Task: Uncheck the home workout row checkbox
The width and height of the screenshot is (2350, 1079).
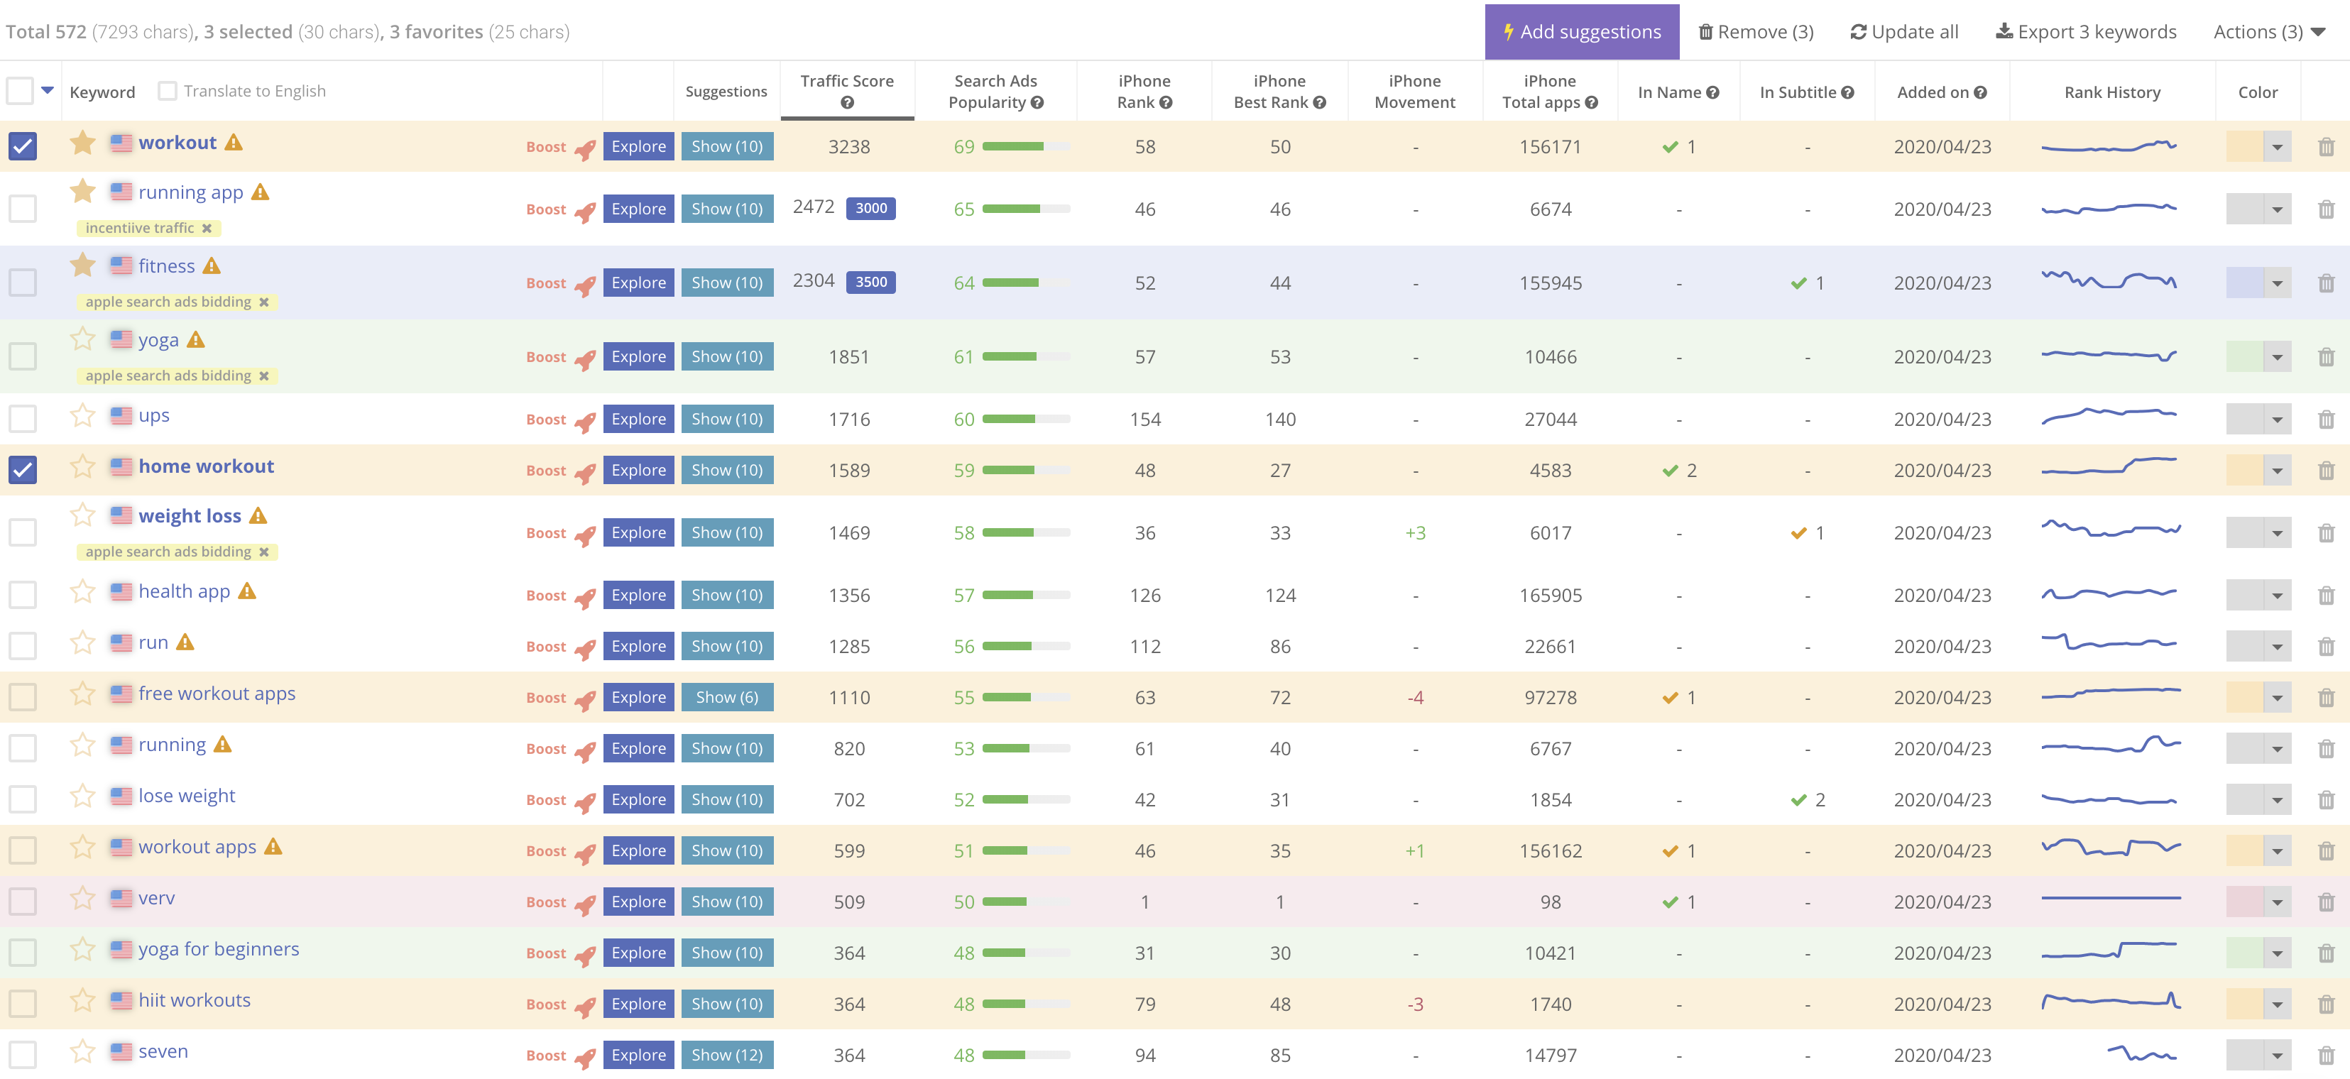Action: (x=23, y=471)
